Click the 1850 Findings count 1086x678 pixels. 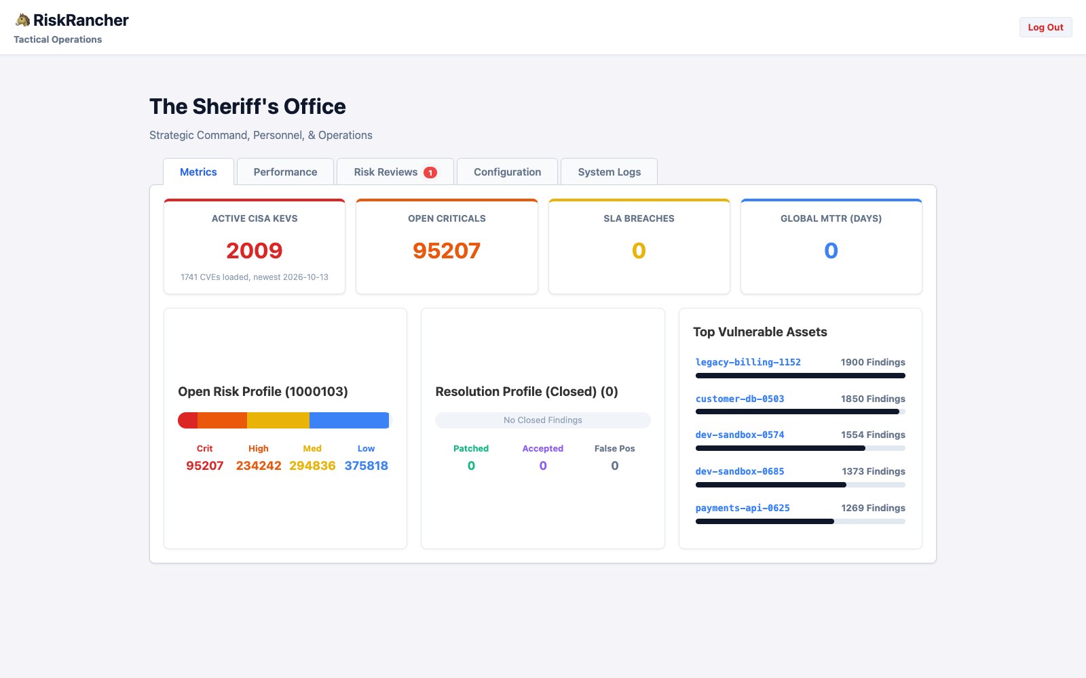click(x=873, y=399)
